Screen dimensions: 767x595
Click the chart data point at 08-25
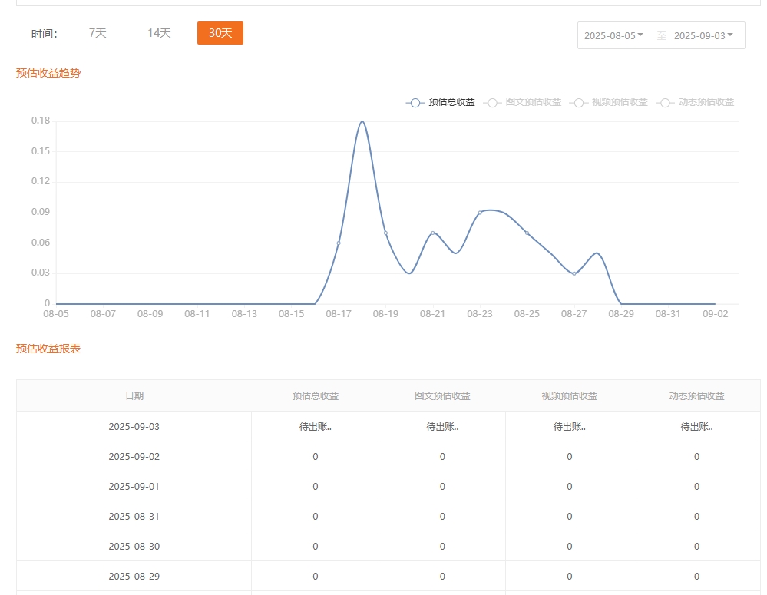coord(527,233)
